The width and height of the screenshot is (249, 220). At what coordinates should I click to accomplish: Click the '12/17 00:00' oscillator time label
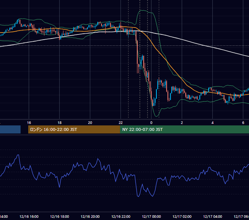coord(151,216)
